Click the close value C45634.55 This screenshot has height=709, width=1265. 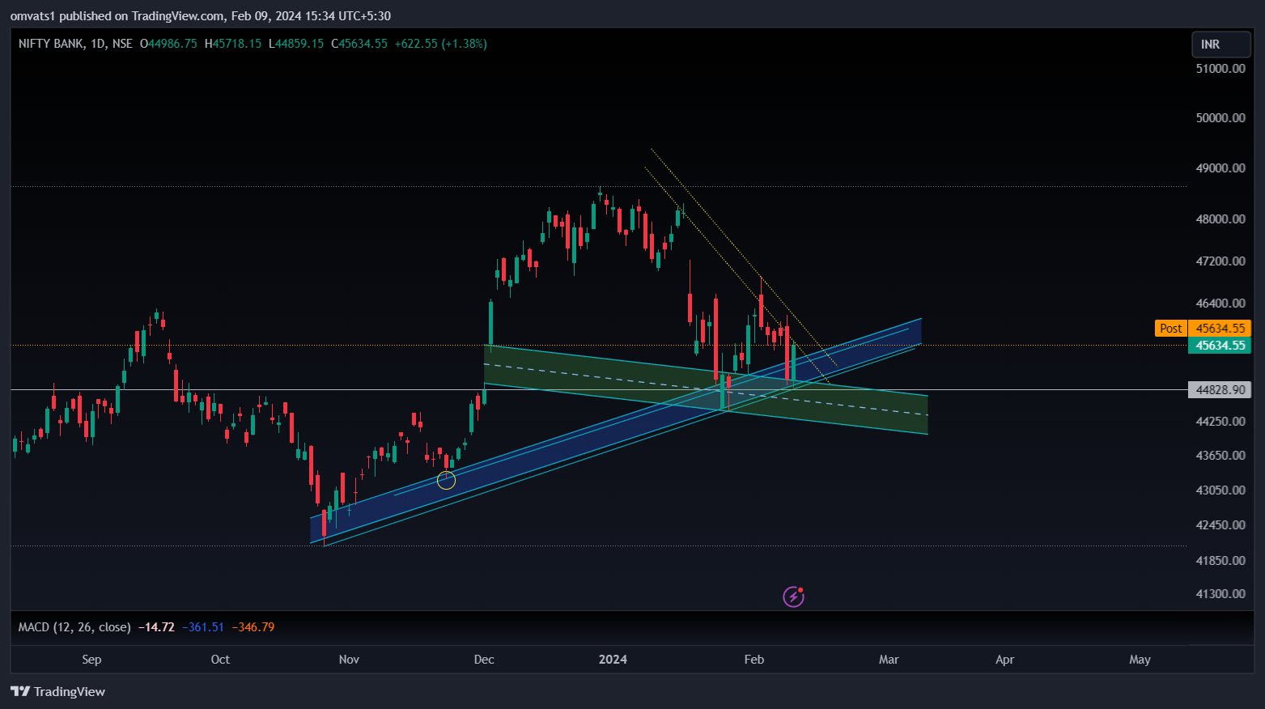[x=359, y=44]
